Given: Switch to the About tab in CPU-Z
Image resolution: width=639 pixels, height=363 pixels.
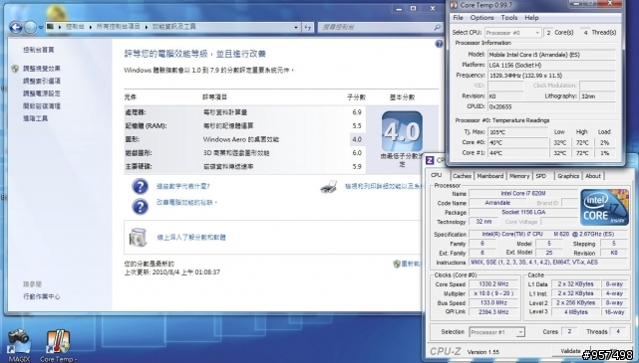Looking at the screenshot, I should tap(593, 176).
